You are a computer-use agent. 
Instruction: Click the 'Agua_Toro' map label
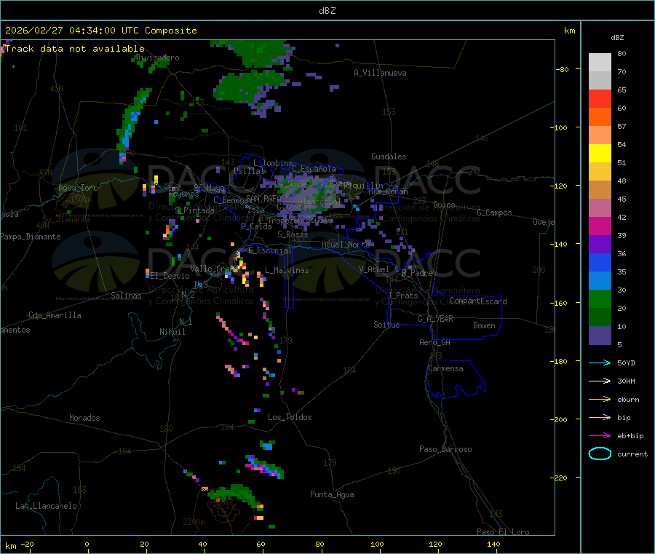(78, 188)
